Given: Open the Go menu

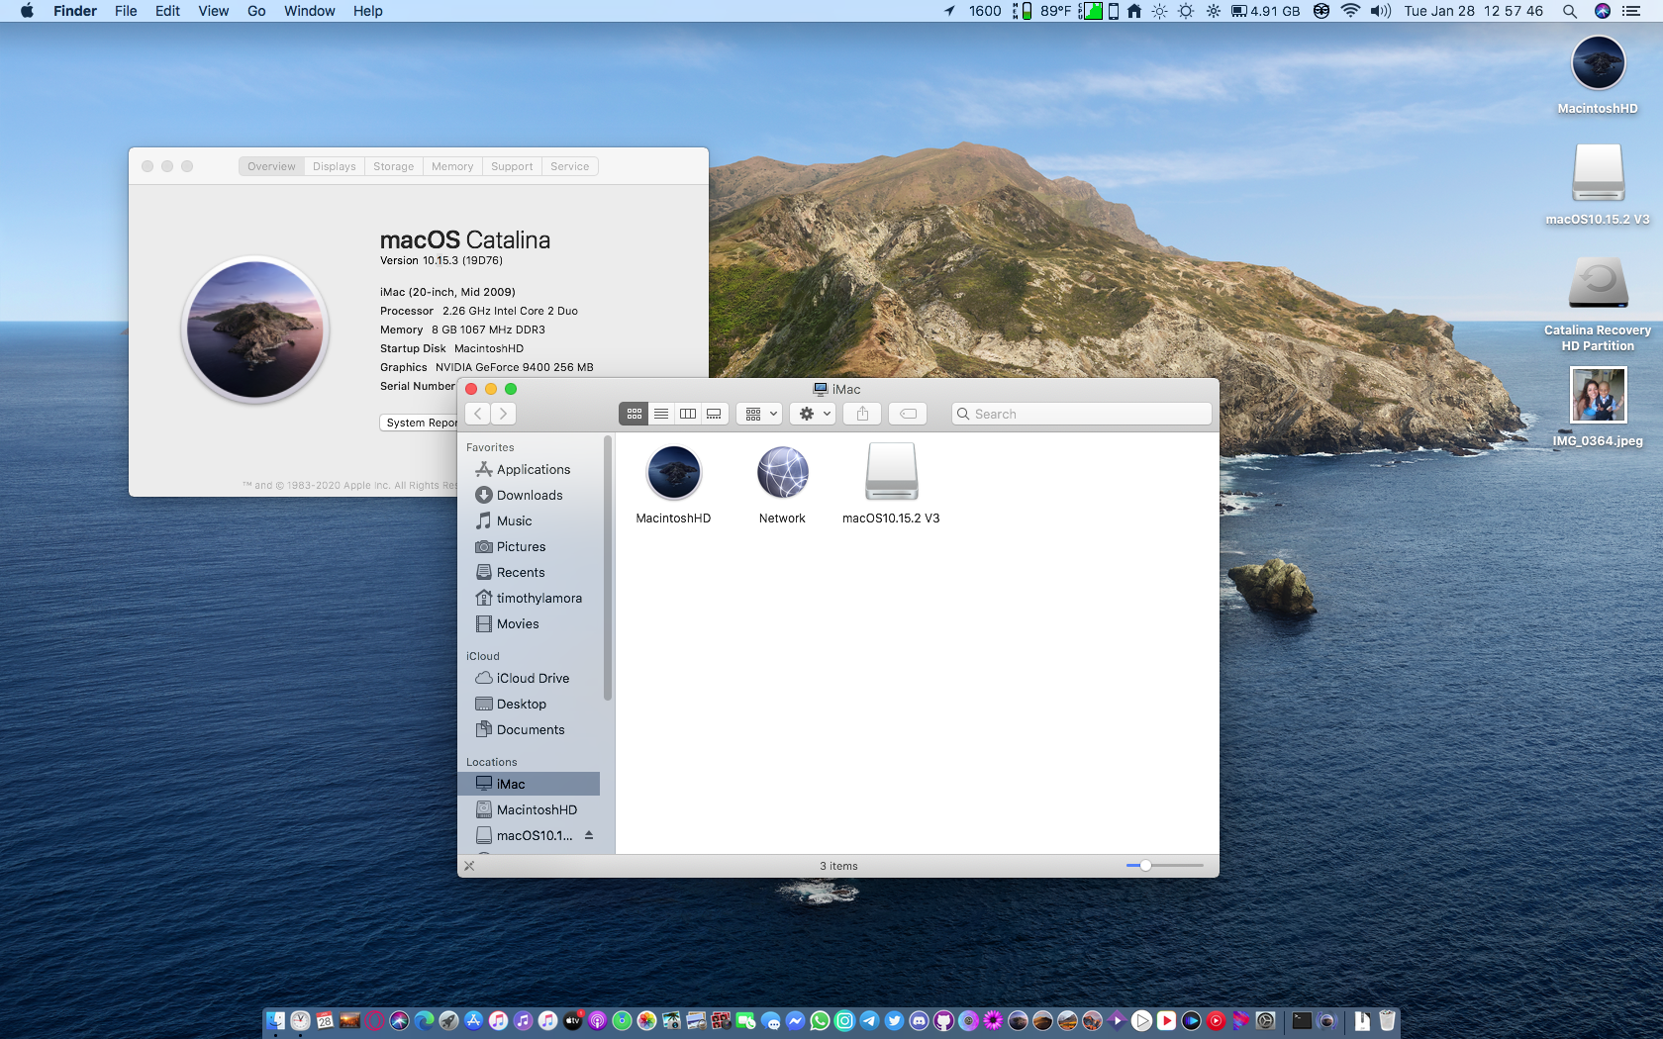Looking at the screenshot, I should 256,11.
